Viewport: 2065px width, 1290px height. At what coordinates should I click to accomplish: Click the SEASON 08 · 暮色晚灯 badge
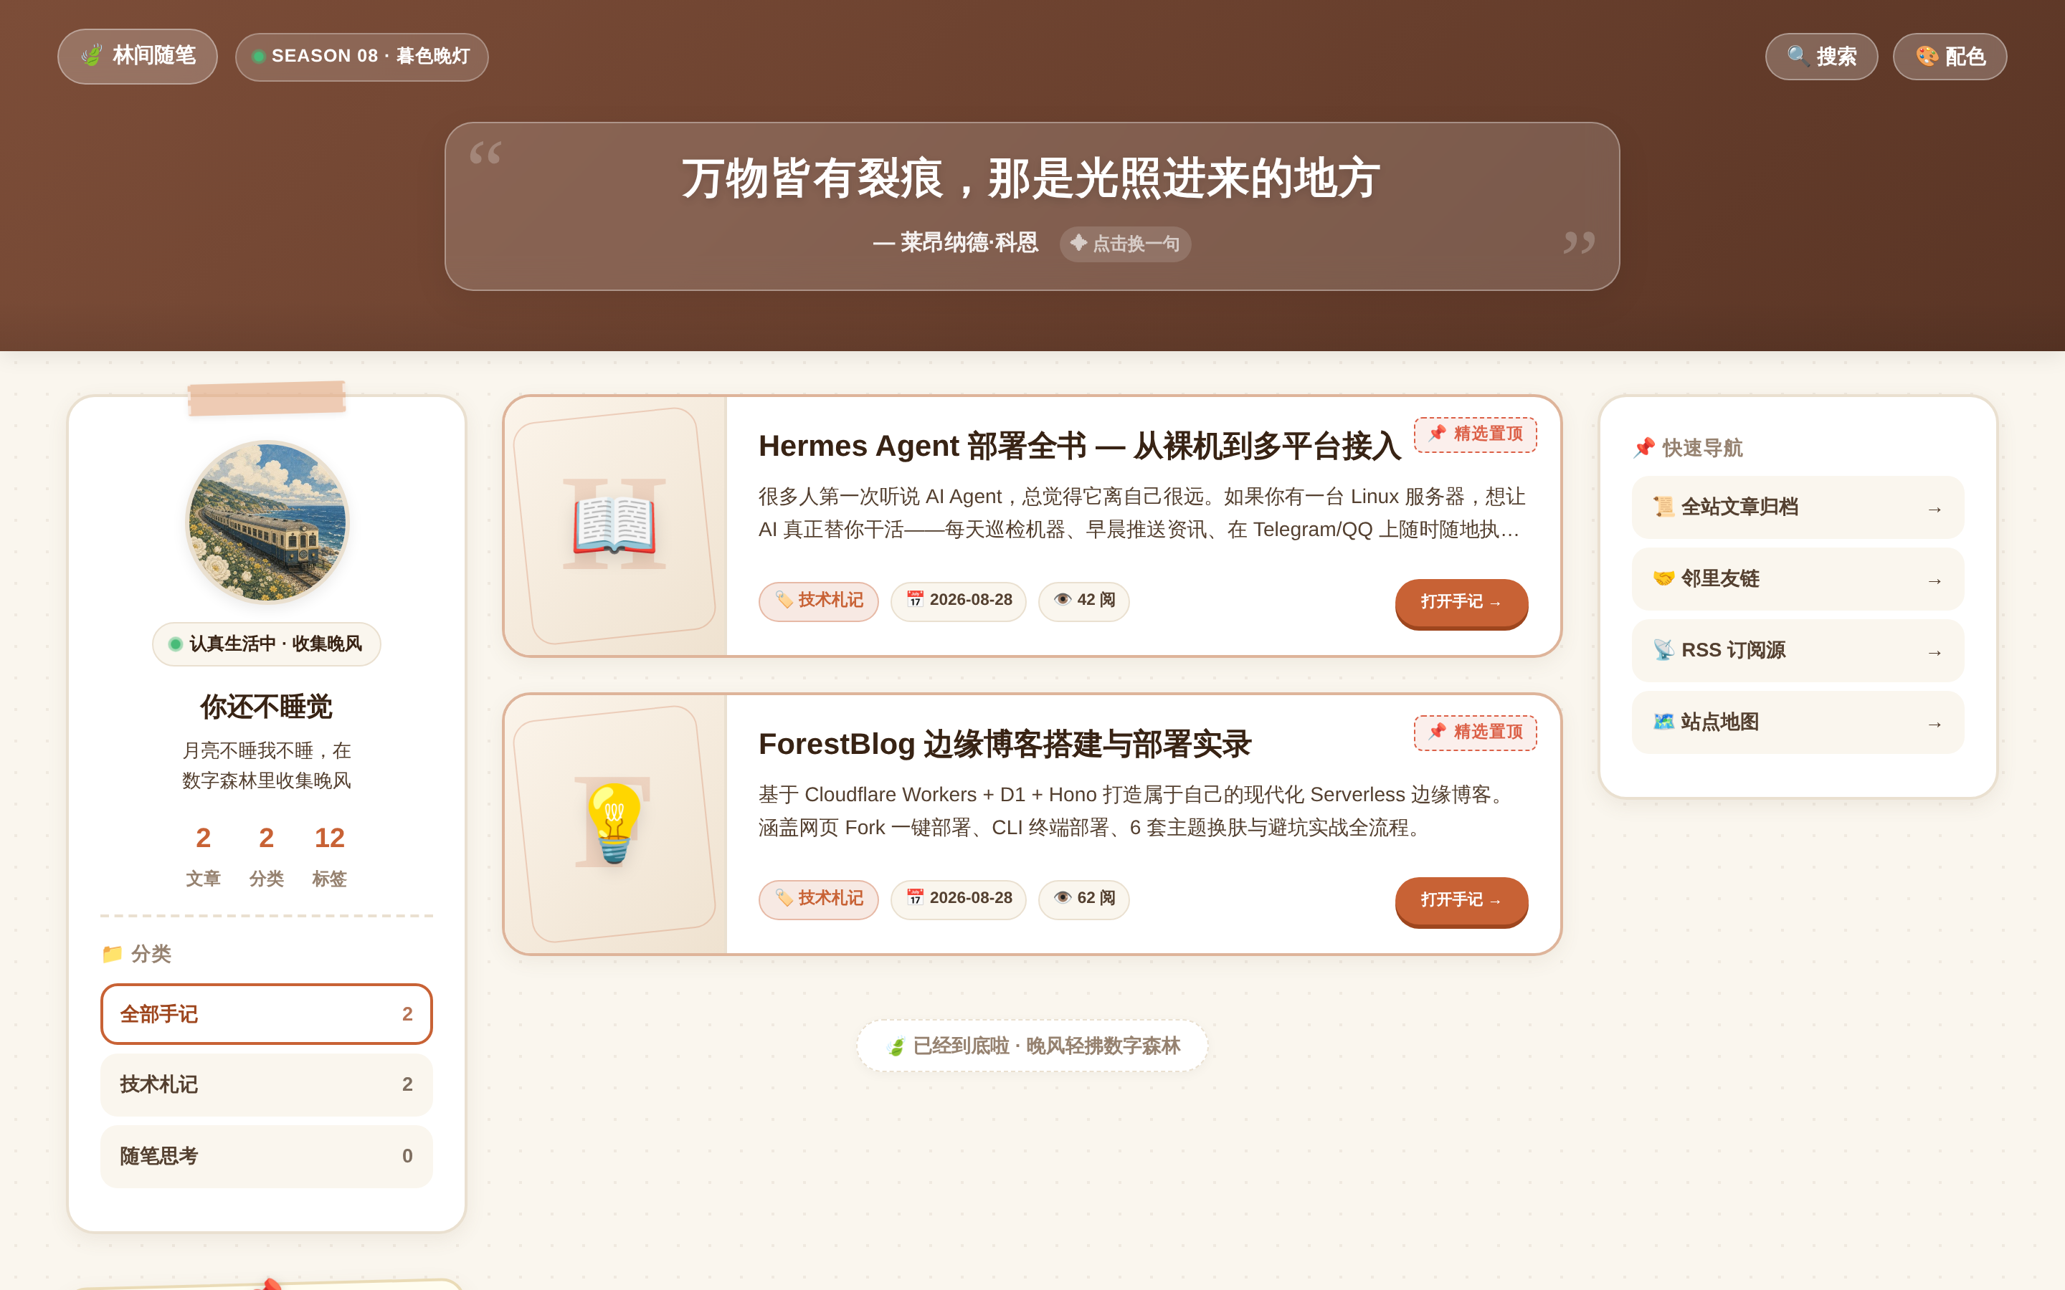click(362, 57)
